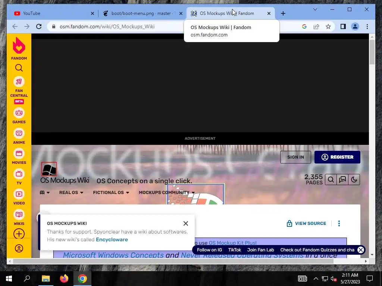Open TV in Fandom sidebar
Screen dimensions: 382x286
coord(19,177)
